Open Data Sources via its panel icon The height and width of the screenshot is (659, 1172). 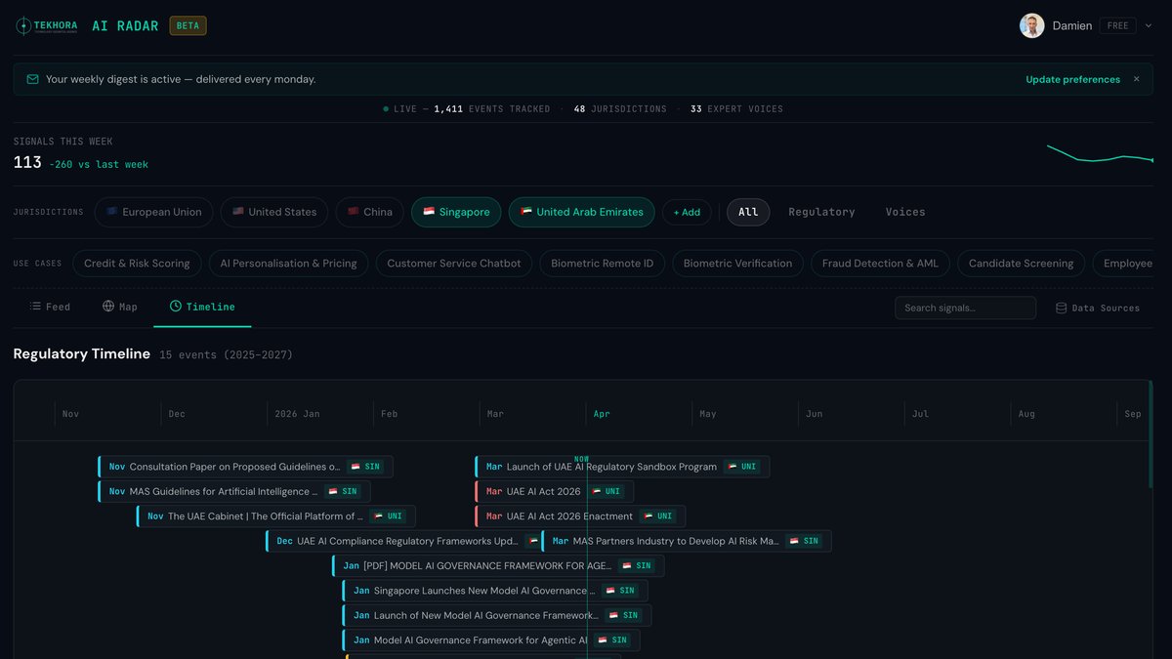pyautogui.click(x=1061, y=307)
